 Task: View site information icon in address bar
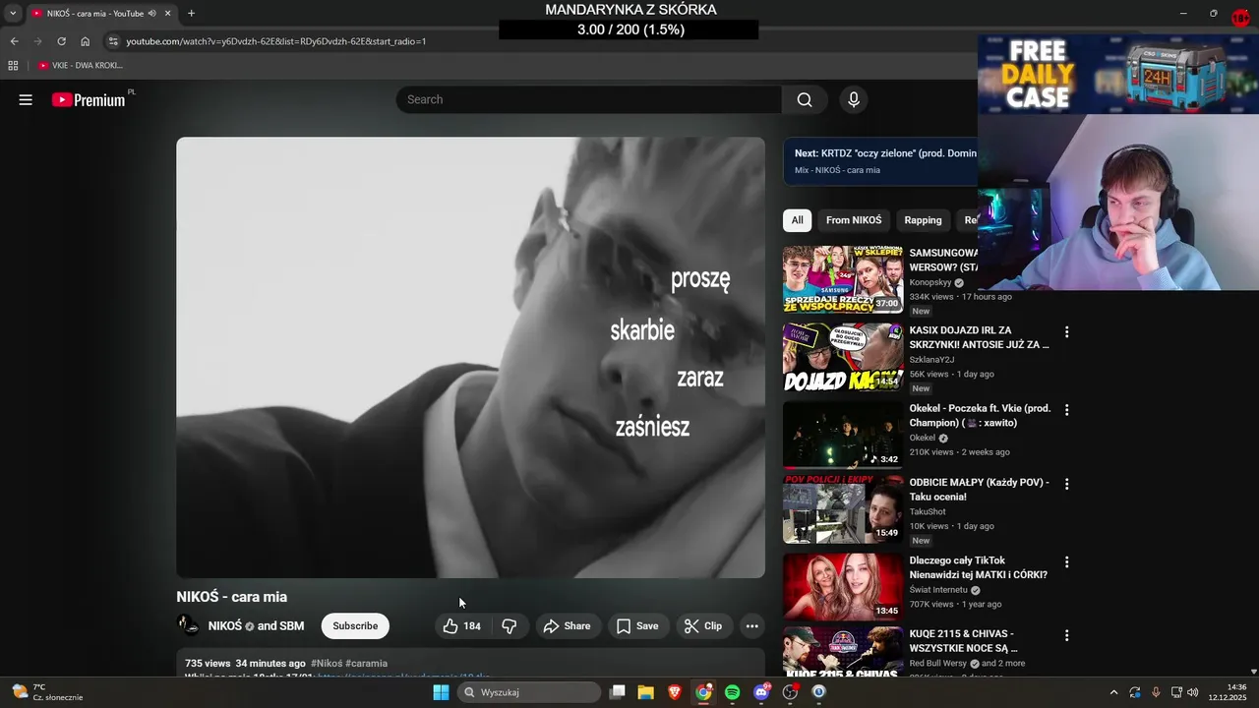(113, 41)
